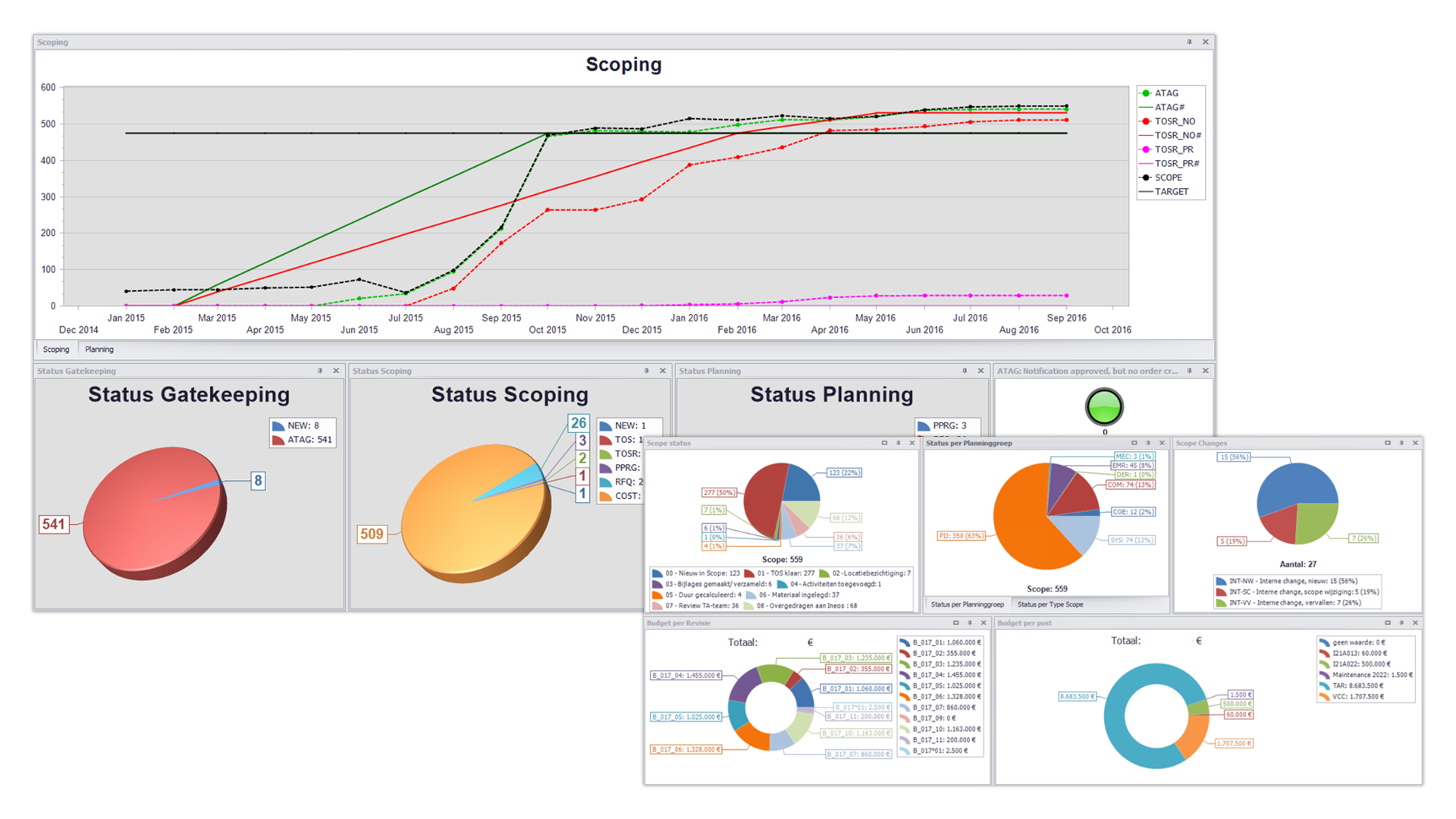Maximize the Budget per Revisie panel
The height and width of the screenshot is (819, 1456).
[x=955, y=623]
